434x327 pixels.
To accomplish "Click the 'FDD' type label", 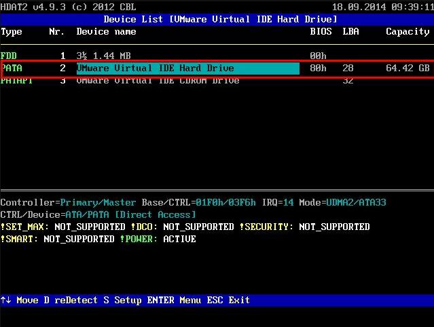I will [9, 56].
